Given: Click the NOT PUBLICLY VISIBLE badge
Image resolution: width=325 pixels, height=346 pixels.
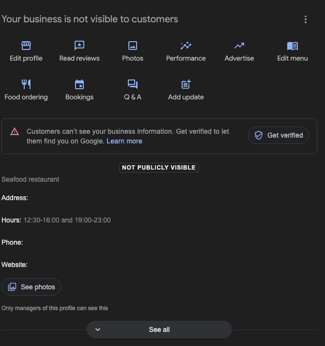Looking at the screenshot, I should click(x=159, y=168).
